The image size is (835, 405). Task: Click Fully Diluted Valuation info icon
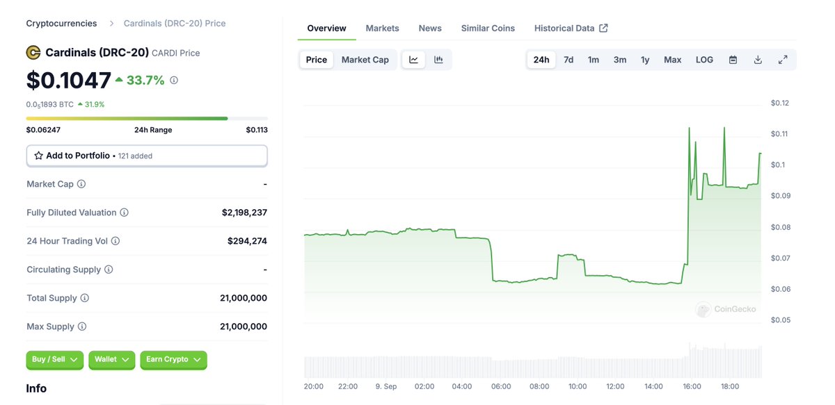(x=124, y=213)
